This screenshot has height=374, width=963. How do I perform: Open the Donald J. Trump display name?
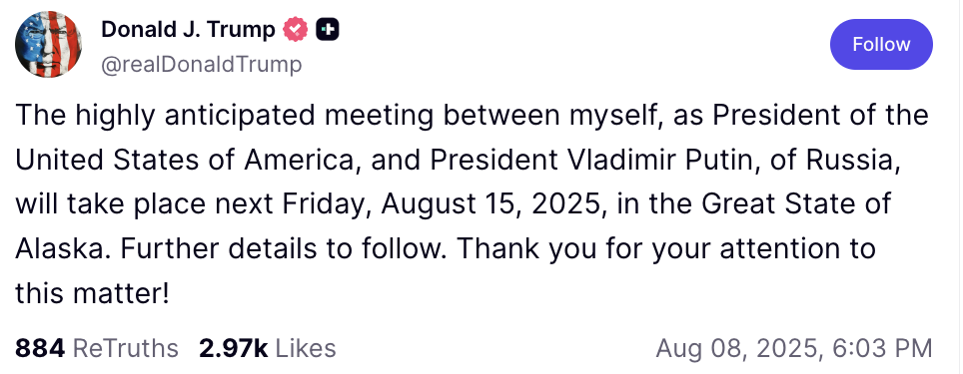(x=188, y=29)
